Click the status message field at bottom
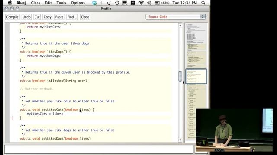This screenshot has height=155, width=277. click(x=99, y=149)
